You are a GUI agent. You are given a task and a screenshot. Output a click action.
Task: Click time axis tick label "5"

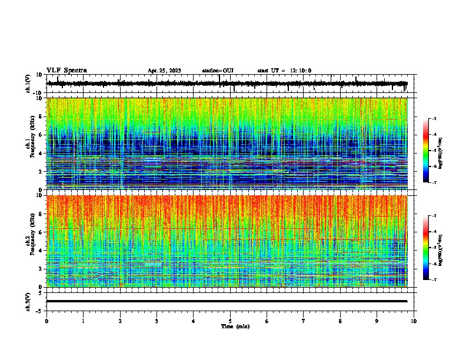tap(230, 321)
